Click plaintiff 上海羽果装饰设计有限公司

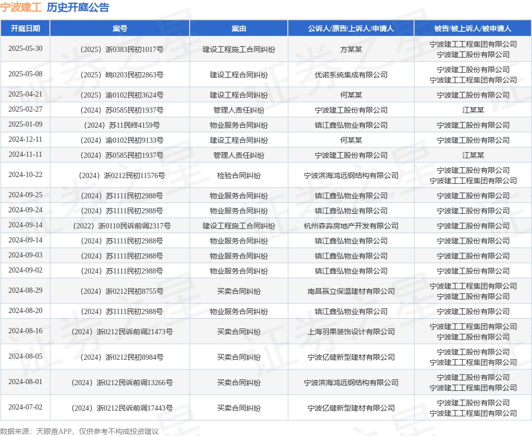[351, 332]
